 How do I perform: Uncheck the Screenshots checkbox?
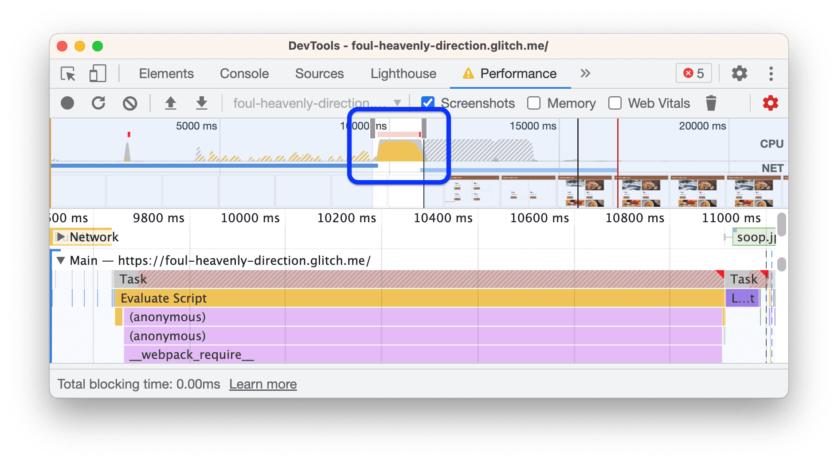pyautogui.click(x=428, y=103)
